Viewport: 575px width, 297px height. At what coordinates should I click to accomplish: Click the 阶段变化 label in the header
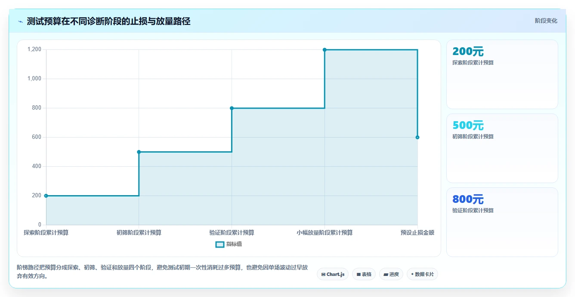coord(546,21)
